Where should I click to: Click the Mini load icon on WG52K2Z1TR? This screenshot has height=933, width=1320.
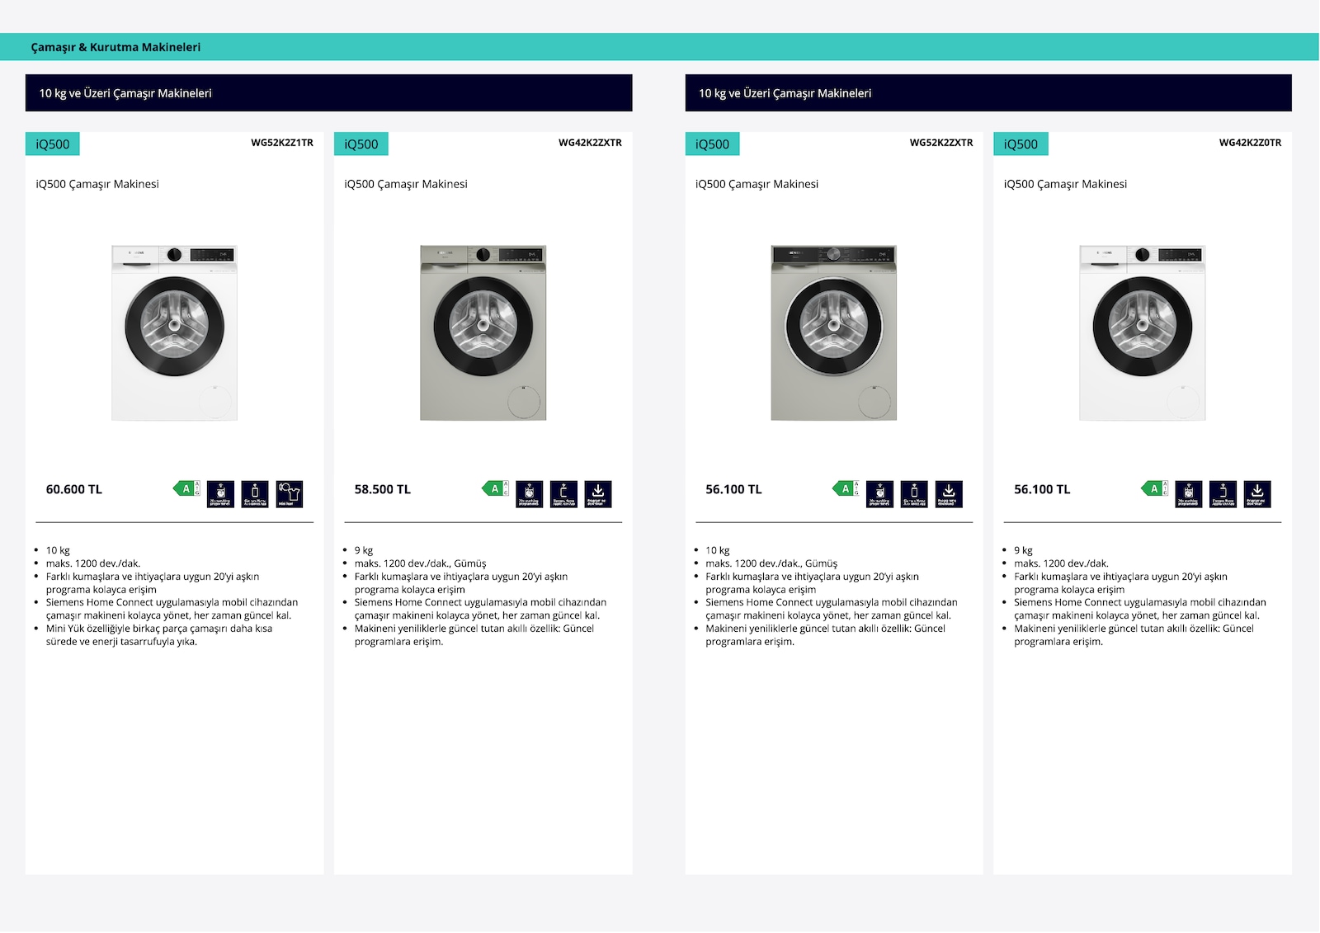(290, 494)
